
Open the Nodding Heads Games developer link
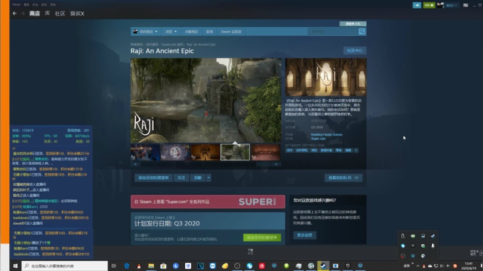click(327, 135)
